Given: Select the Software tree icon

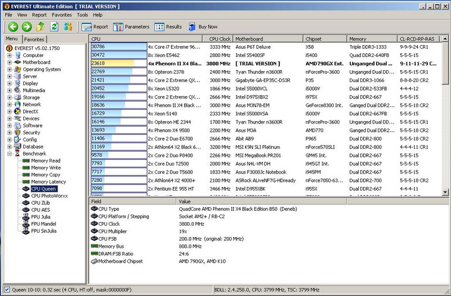Looking at the screenshot, I should (x=18, y=125).
